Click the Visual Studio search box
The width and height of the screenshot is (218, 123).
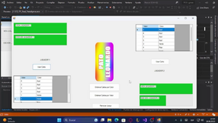(x=161, y=3)
